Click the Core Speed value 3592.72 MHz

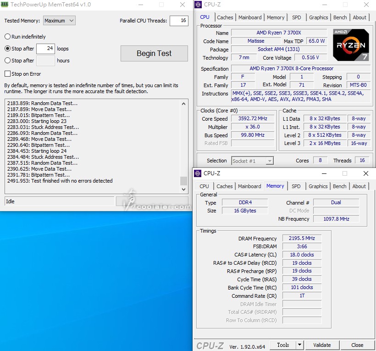[253, 118]
